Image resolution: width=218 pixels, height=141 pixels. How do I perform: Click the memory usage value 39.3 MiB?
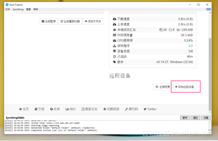pos(187,35)
